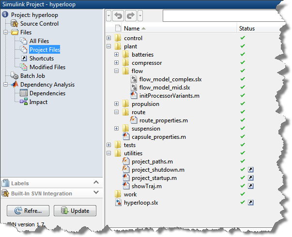Click the Source Control icon in tree
This screenshot has height=237, width=292.
[x=14, y=24]
